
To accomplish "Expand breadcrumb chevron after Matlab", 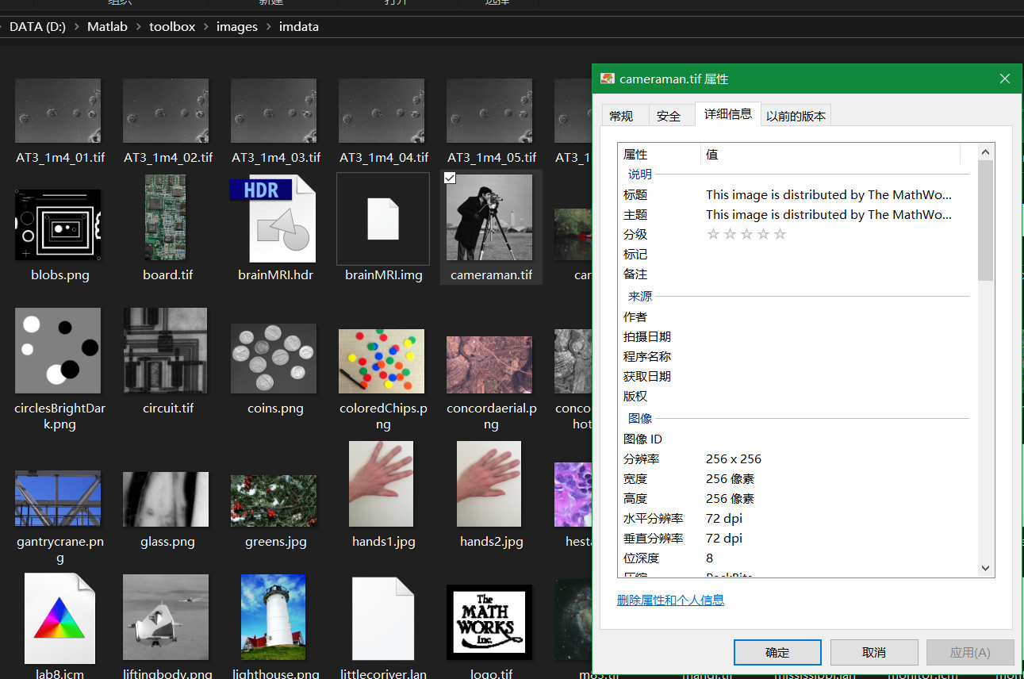I will click(x=138, y=26).
